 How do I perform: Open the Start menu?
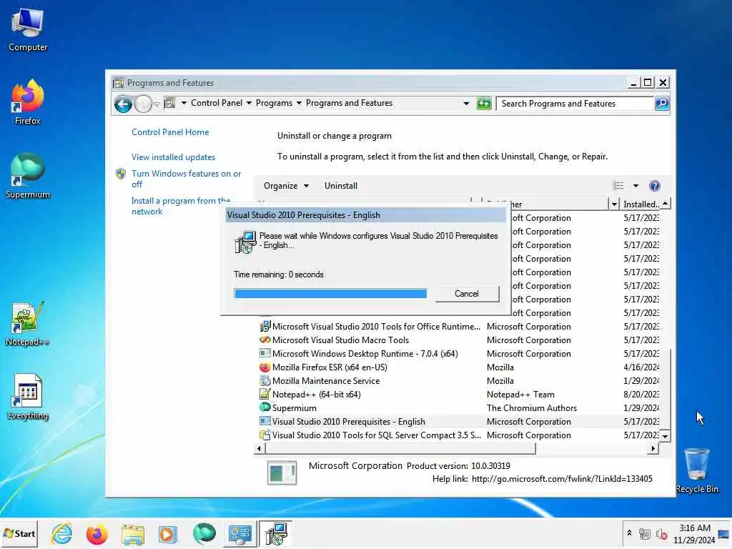(19, 533)
